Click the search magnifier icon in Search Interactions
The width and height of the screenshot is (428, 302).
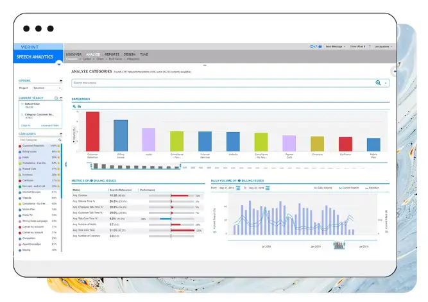point(378,83)
